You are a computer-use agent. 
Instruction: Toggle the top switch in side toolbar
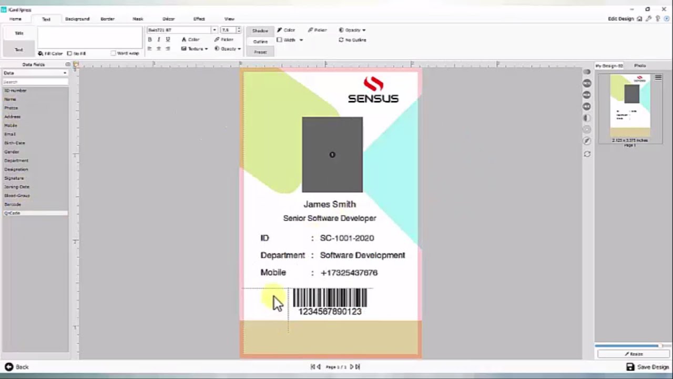(587, 72)
